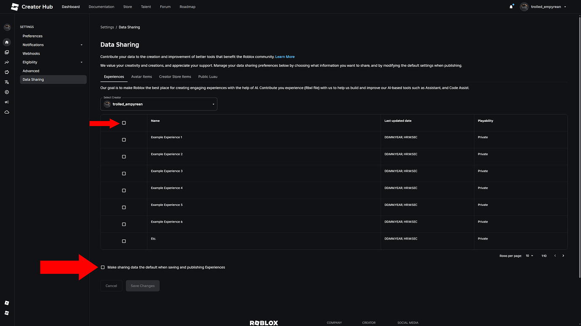Click the Monetization piggy bank icon
This screenshot has width=581, height=326.
point(6,72)
